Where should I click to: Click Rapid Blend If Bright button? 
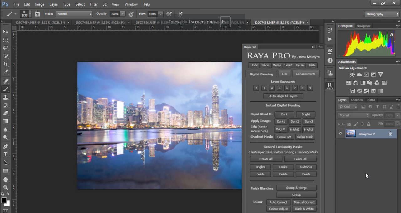point(305,114)
